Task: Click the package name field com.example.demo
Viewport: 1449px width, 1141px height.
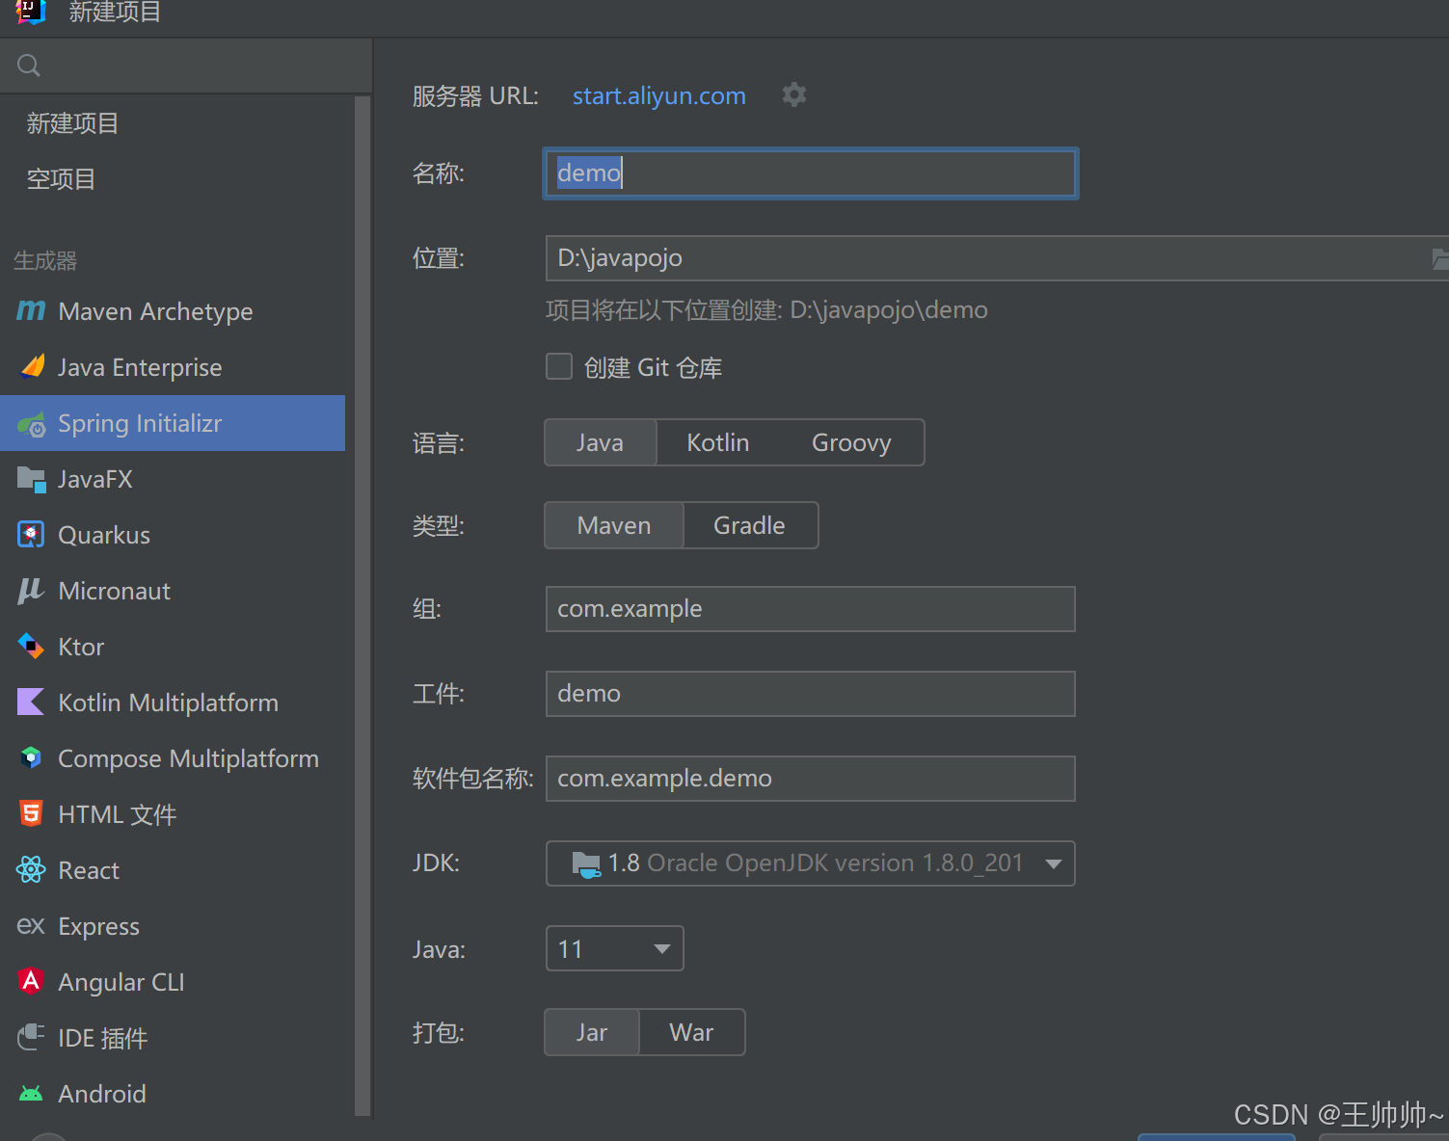Action: pos(810,779)
